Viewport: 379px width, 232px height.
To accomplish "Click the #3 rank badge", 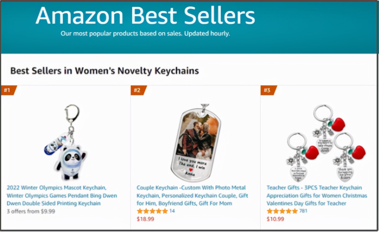I will pos(268,90).
